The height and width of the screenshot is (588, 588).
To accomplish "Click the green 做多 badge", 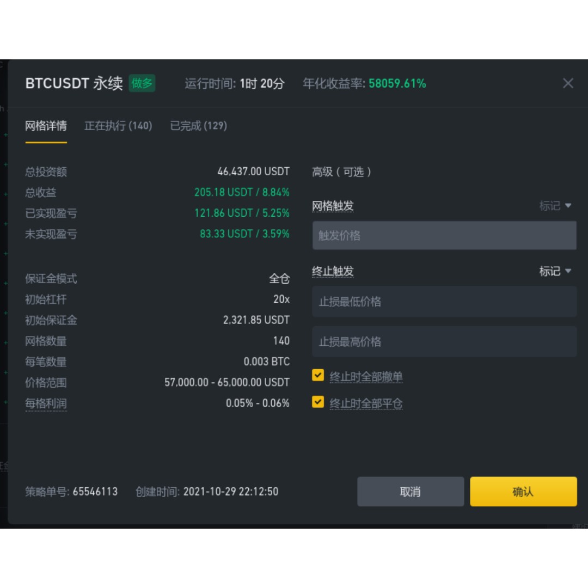I will (x=142, y=83).
